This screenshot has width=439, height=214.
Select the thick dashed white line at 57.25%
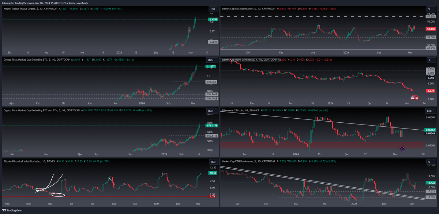tap(322, 16)
